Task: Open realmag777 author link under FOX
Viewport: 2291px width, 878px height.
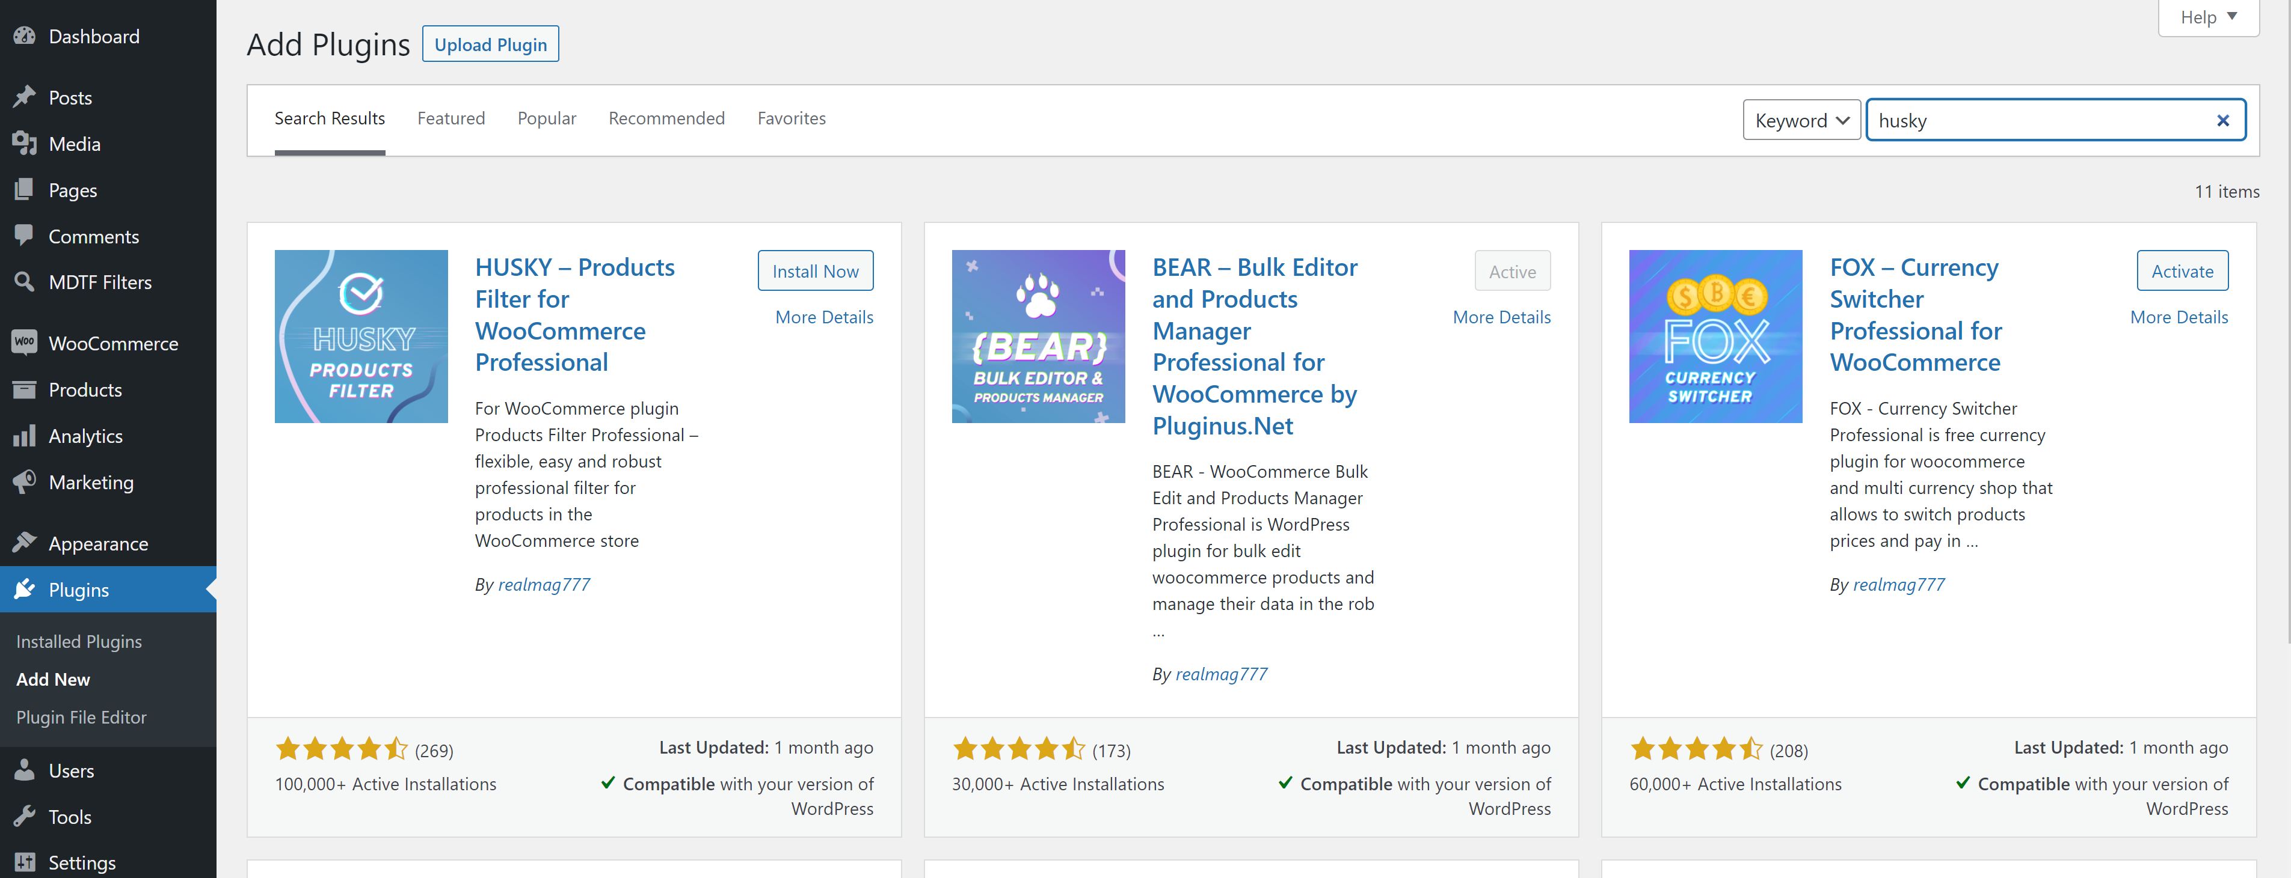Action: (x=1899, y=584)
